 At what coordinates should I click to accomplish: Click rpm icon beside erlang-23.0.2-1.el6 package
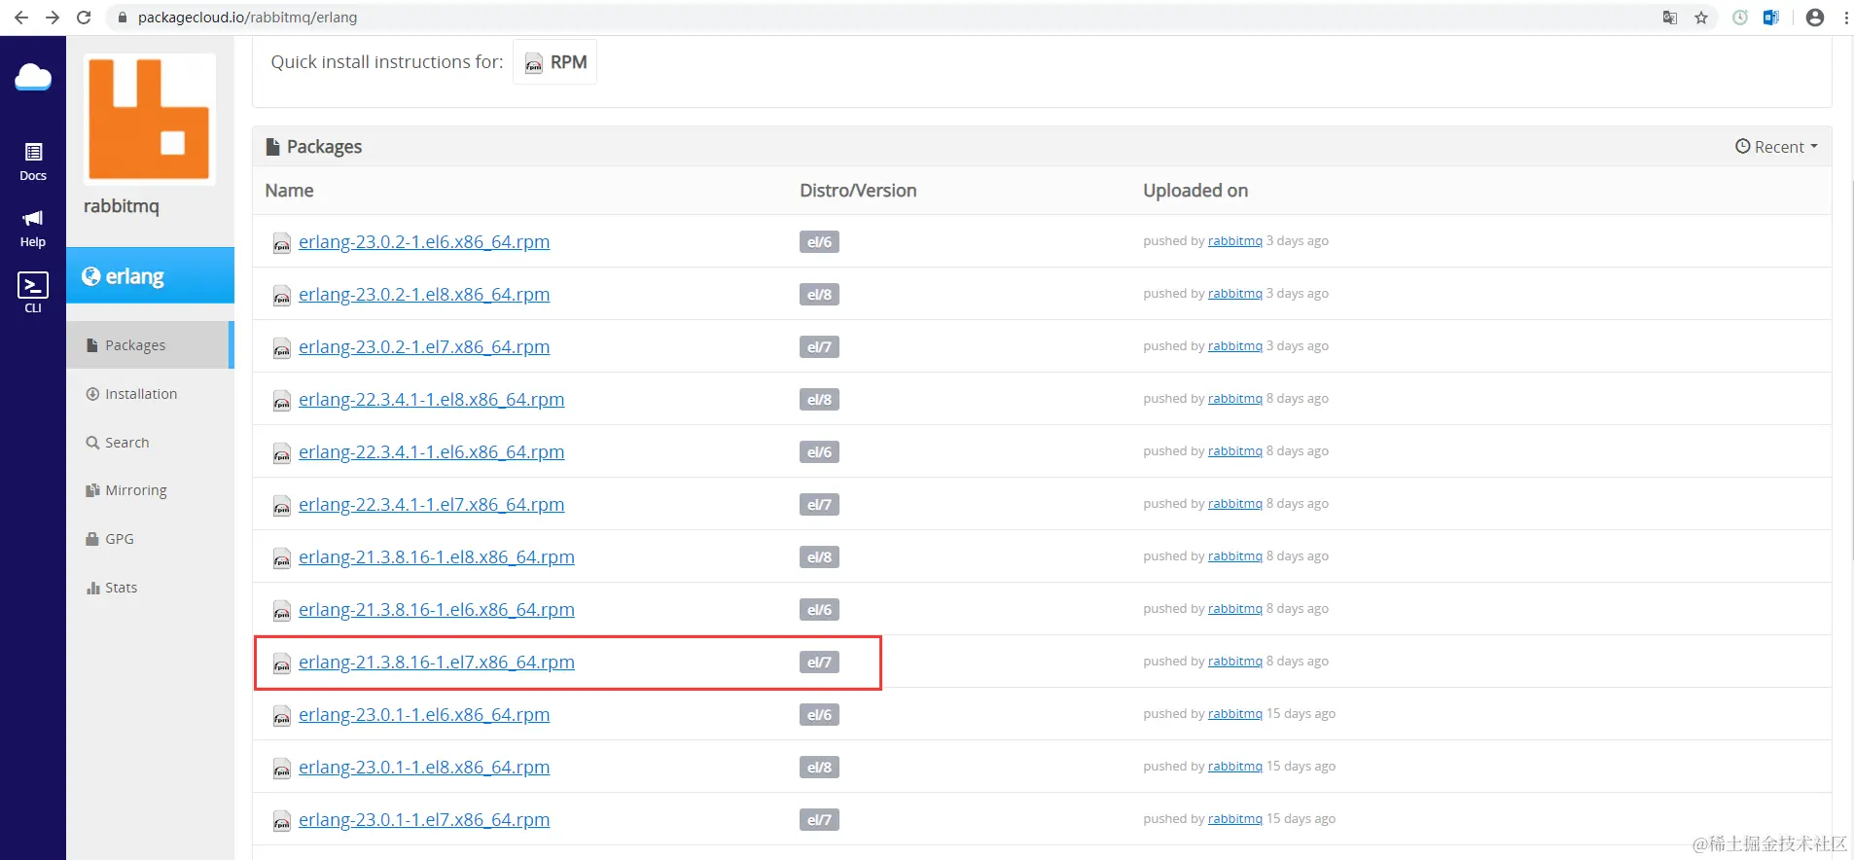282,243
